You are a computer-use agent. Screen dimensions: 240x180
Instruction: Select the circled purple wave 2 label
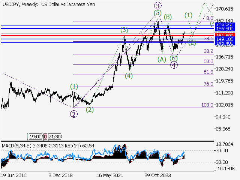[74, 114]
